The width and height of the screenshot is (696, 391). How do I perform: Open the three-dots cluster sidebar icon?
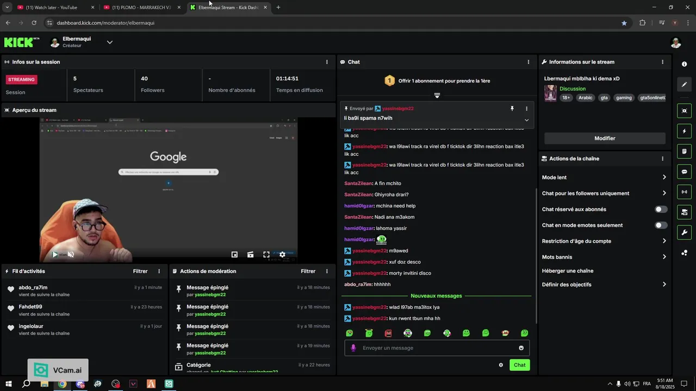(684, 253)
